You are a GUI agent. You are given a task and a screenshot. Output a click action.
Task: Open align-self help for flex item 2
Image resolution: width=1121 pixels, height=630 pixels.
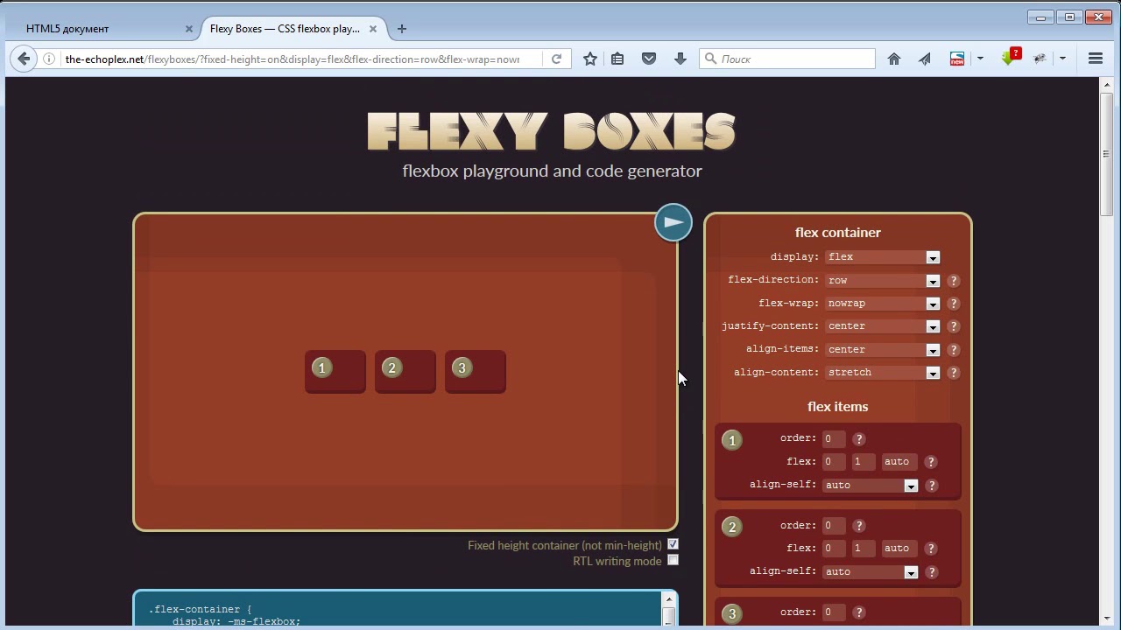pos(932,572)
